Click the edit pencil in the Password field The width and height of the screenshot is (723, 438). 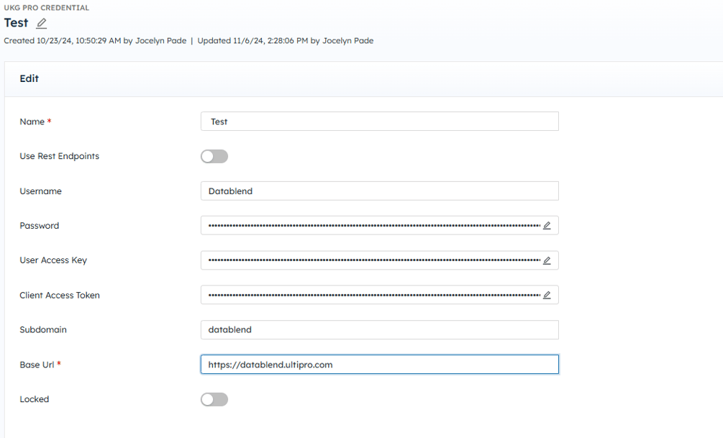tap(547, 226)
